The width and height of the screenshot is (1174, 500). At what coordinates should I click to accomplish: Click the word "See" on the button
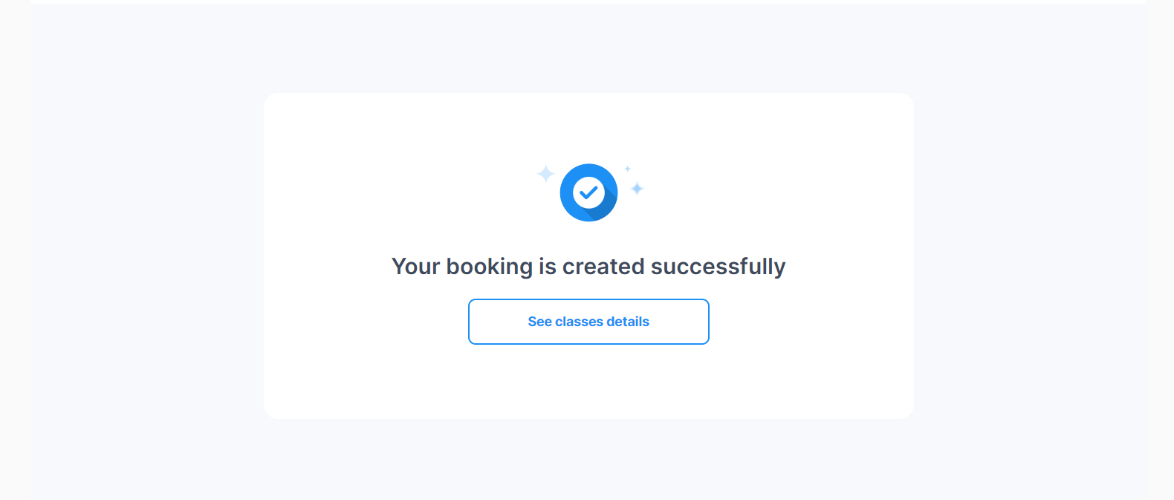pos(540,322)
